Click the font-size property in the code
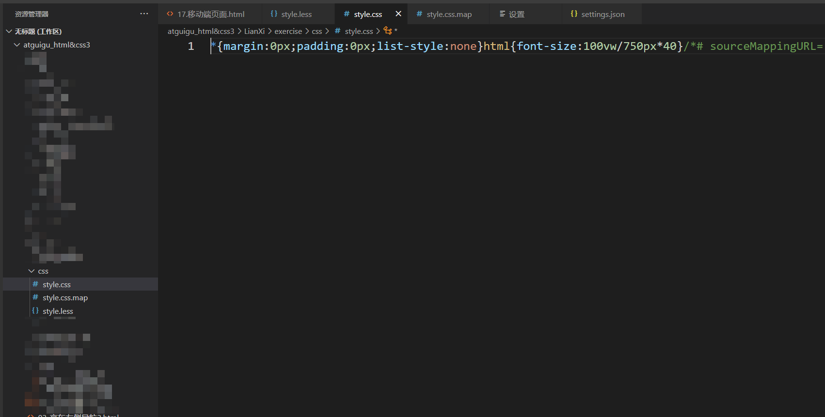 coord(546,46)
